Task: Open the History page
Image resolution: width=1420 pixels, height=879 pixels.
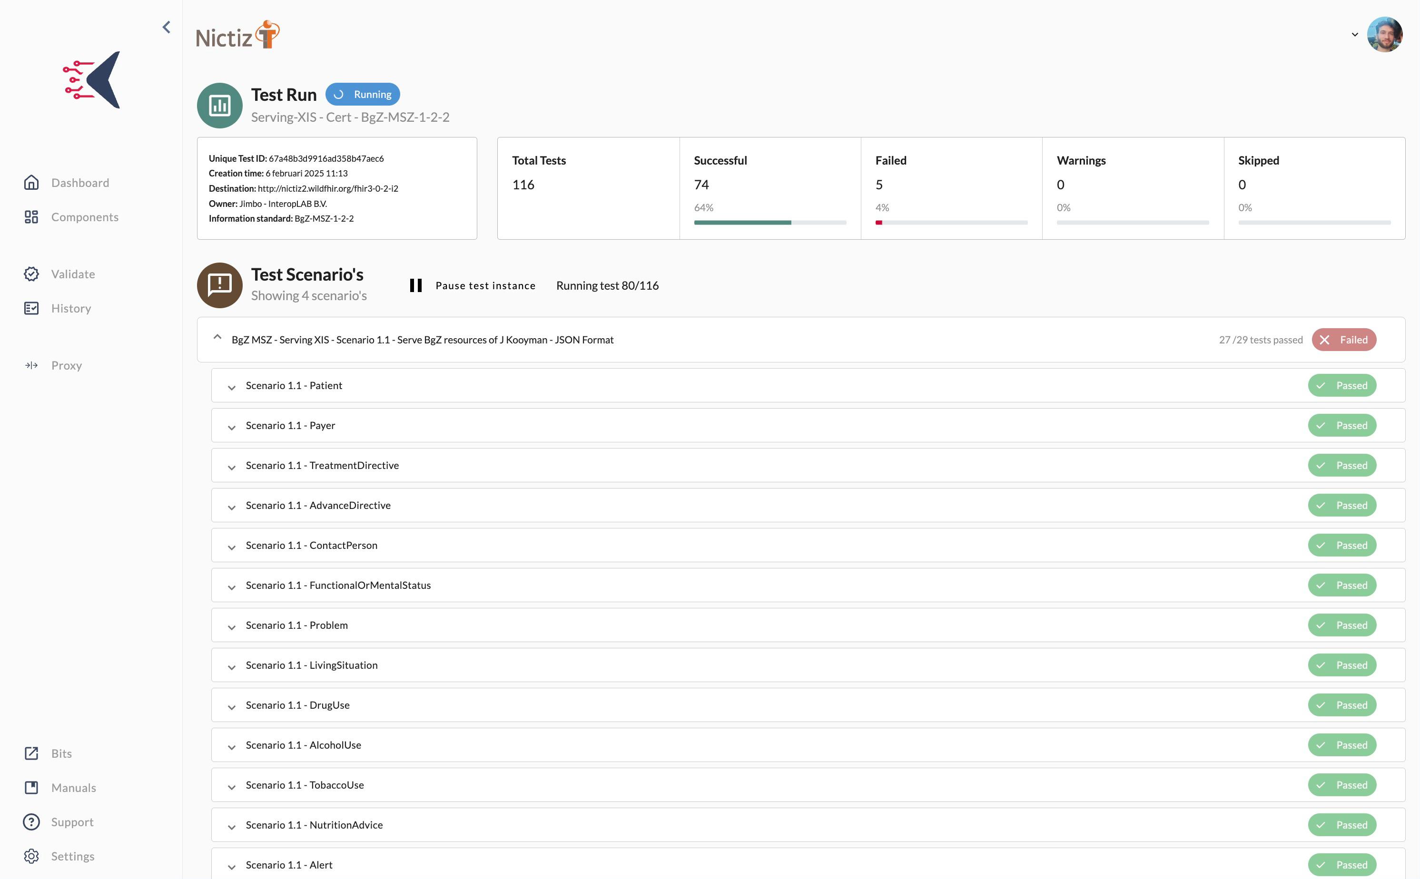Action: [x=71, y=308]
